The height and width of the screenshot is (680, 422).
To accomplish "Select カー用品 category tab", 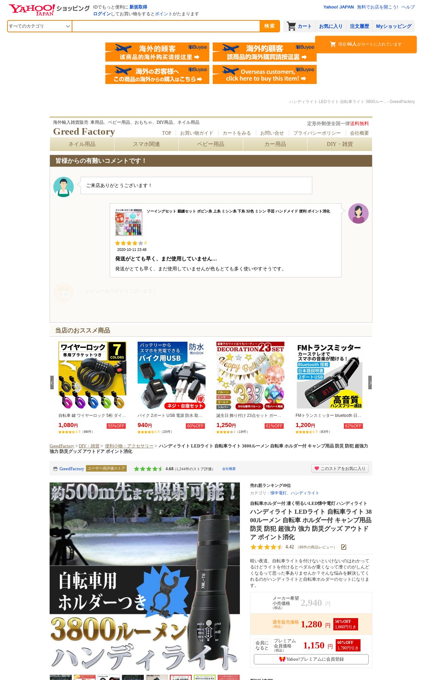I will [275, 144].
